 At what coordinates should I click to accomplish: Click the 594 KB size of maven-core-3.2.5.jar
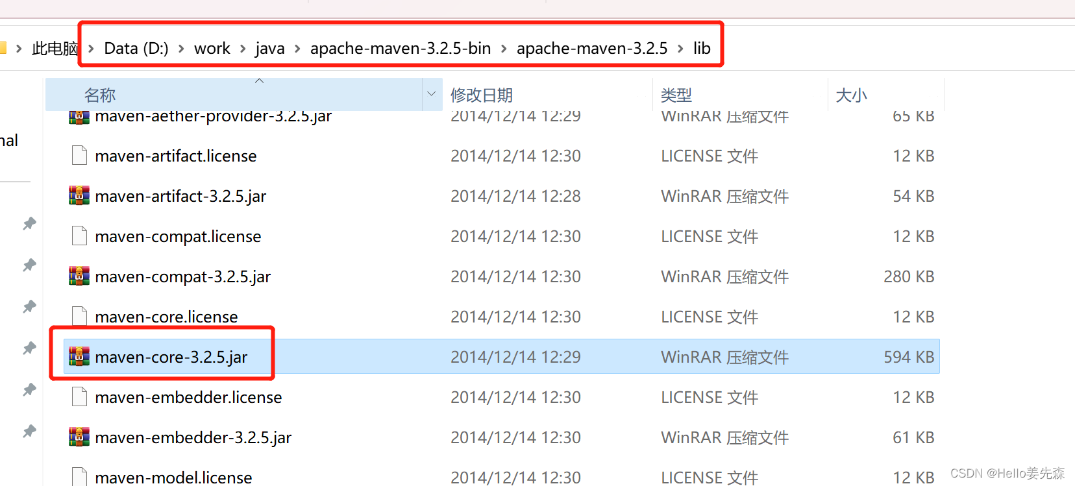[x=909, y=357]
